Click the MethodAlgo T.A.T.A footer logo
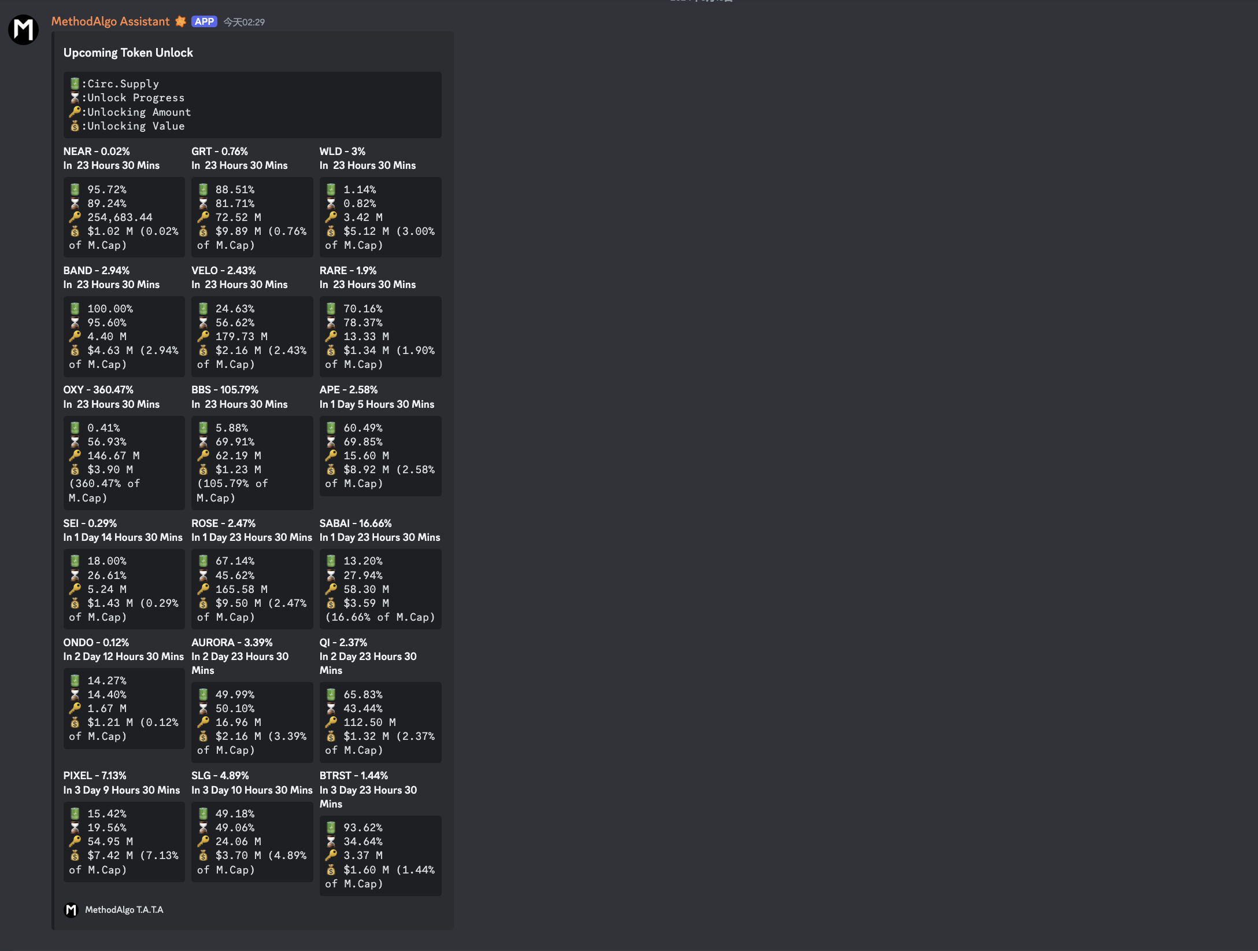The image size is (1258, 951). (71, 910)
